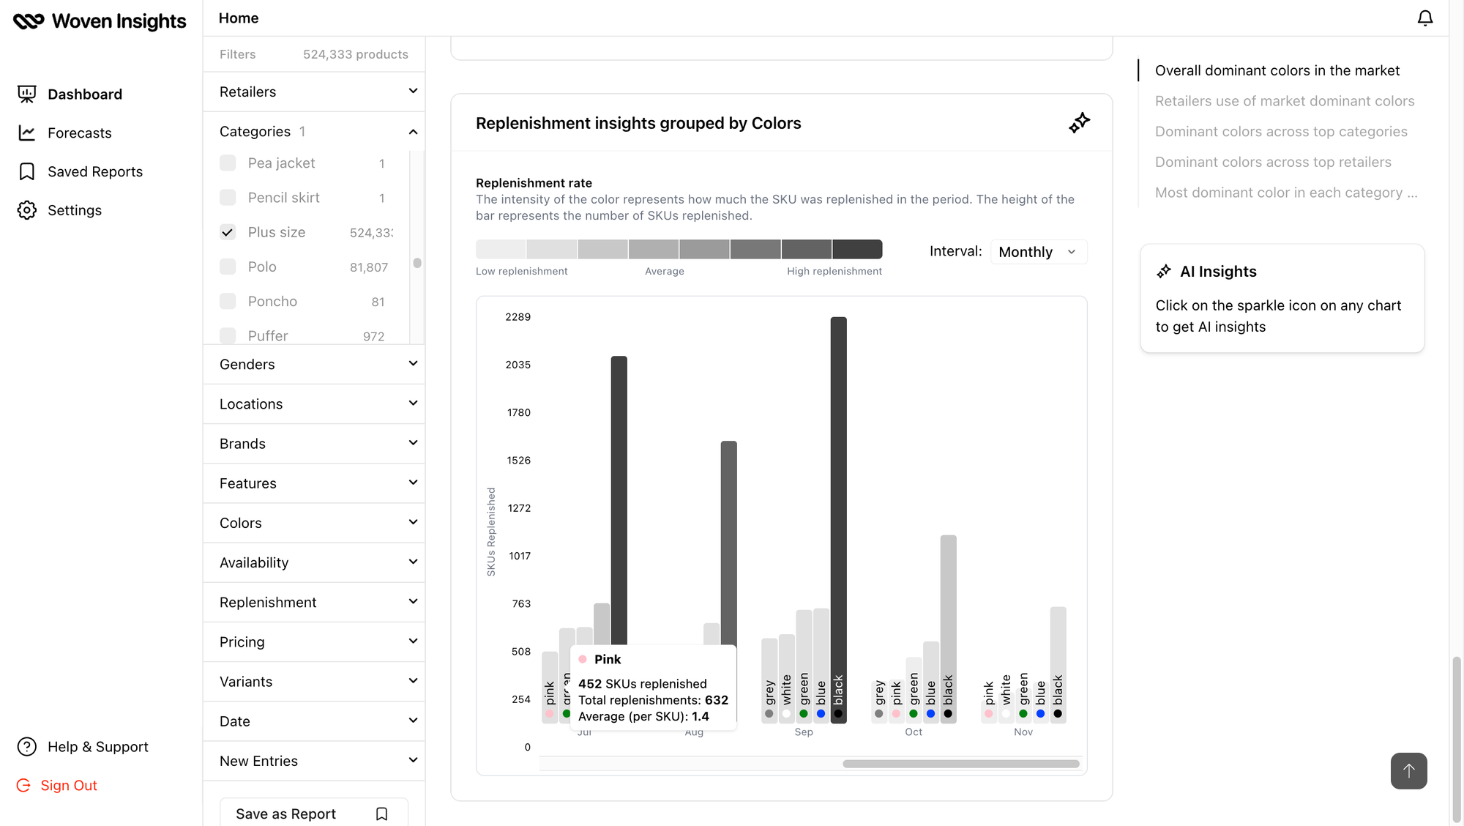This screenshot has width=1464, height=826.
Task: Click the Save as Report button
Action: tap(285, 813)
